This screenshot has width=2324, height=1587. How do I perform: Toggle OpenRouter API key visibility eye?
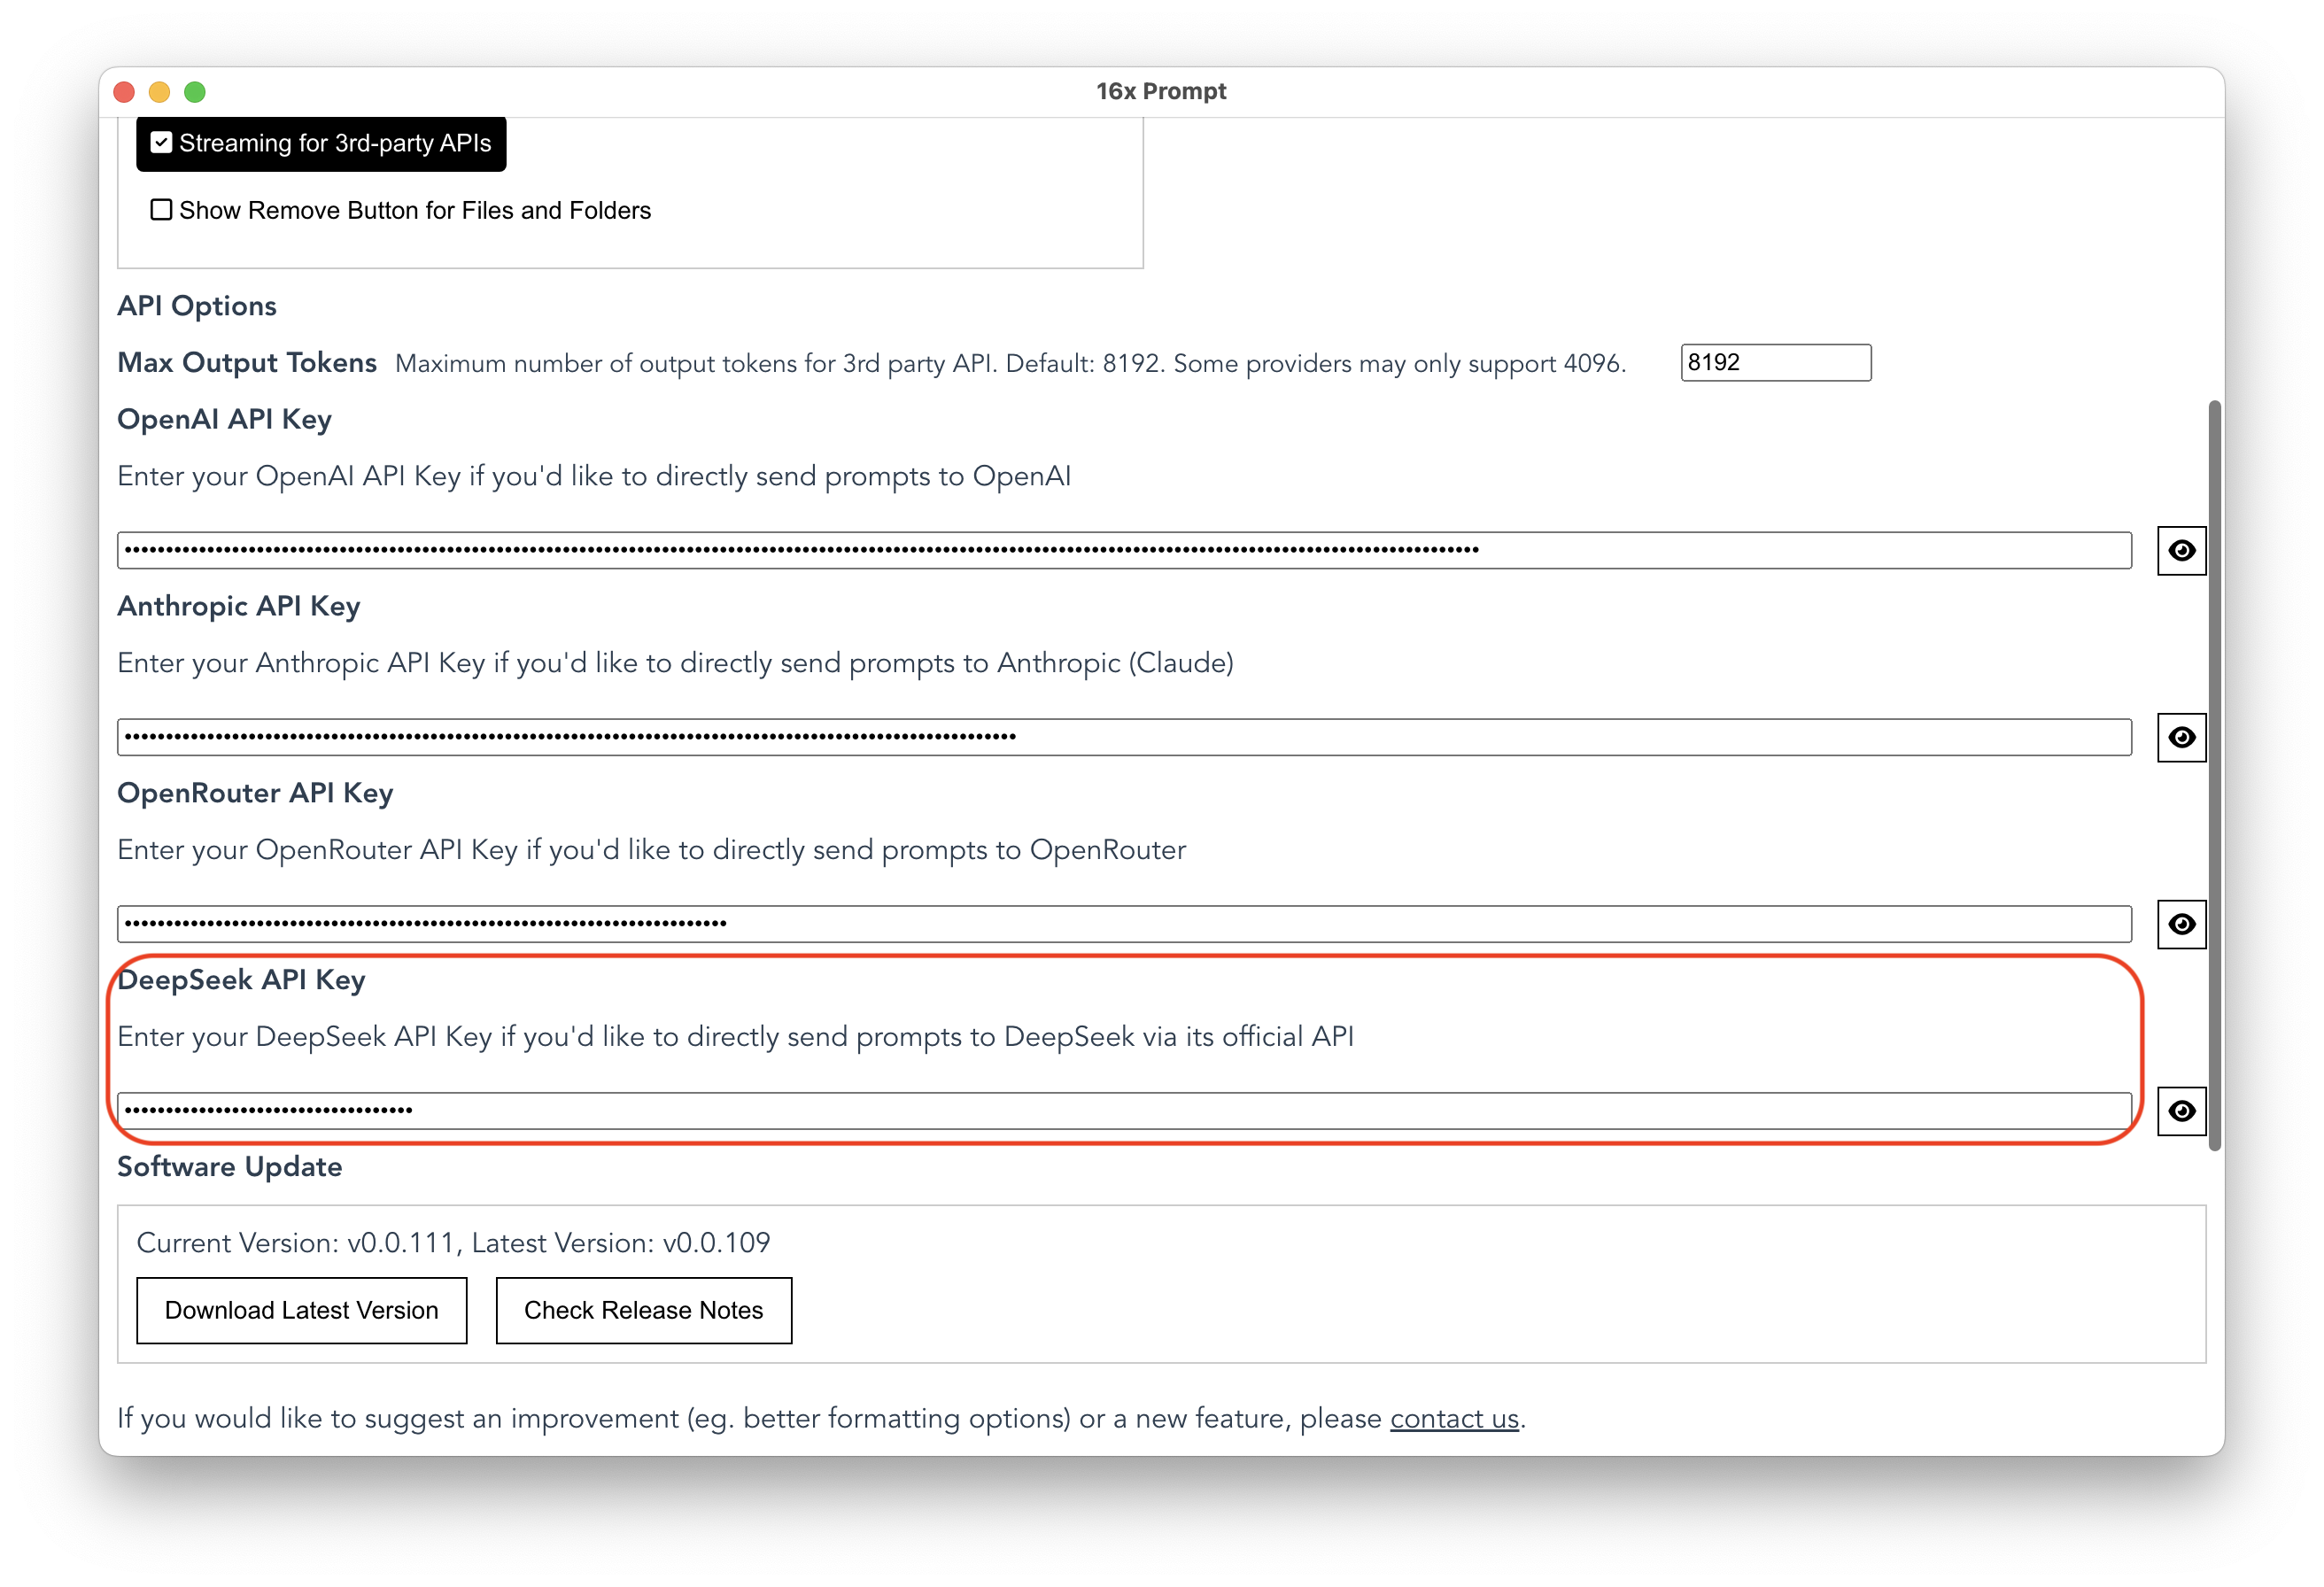click(2181, 924)
